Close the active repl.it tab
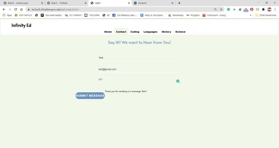This screenshot has height=148, width=279. [129, 3]
